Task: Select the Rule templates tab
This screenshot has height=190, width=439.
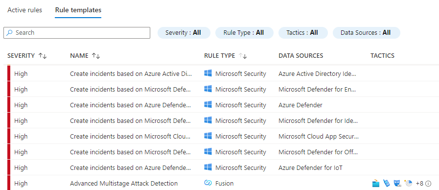Action: click(x=78, y=10)
